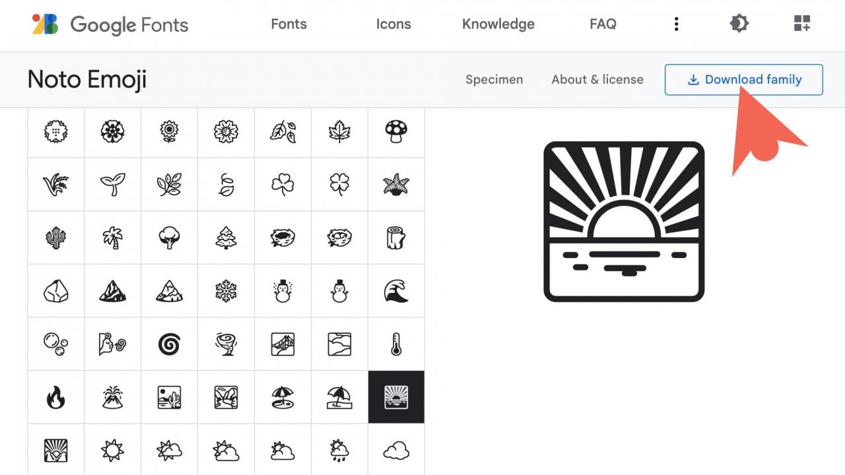Open the three-dot more options menu
Image resolution: width=845 pixels, height=475 pixels.
pos(676,24)
